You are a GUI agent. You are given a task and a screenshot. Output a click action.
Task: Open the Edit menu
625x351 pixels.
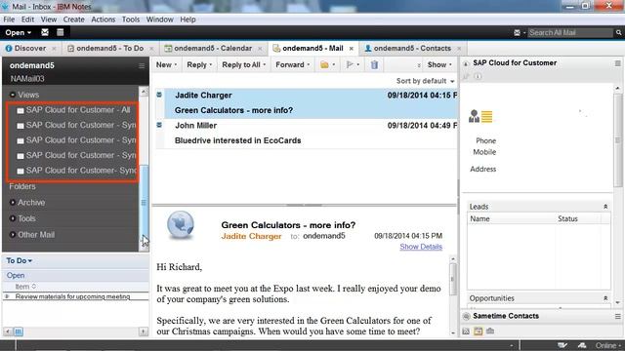pyautogui.click(x=27, y=19)
